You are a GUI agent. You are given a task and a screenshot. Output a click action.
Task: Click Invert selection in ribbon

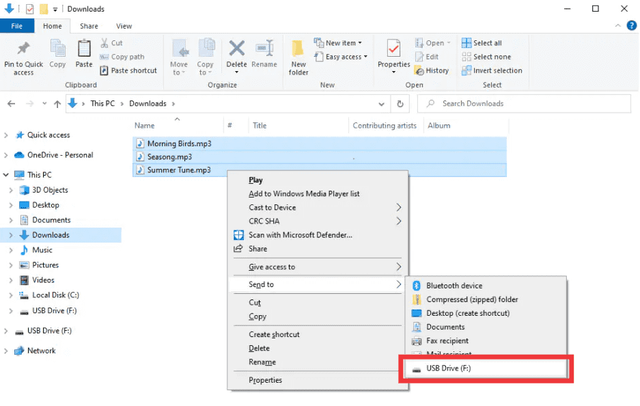tap(492, 70)
